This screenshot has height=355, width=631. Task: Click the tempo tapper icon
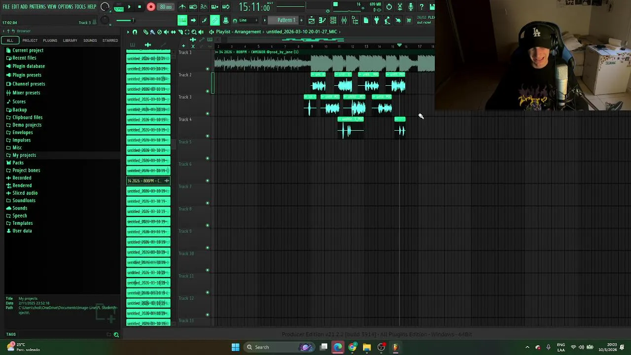387,20
